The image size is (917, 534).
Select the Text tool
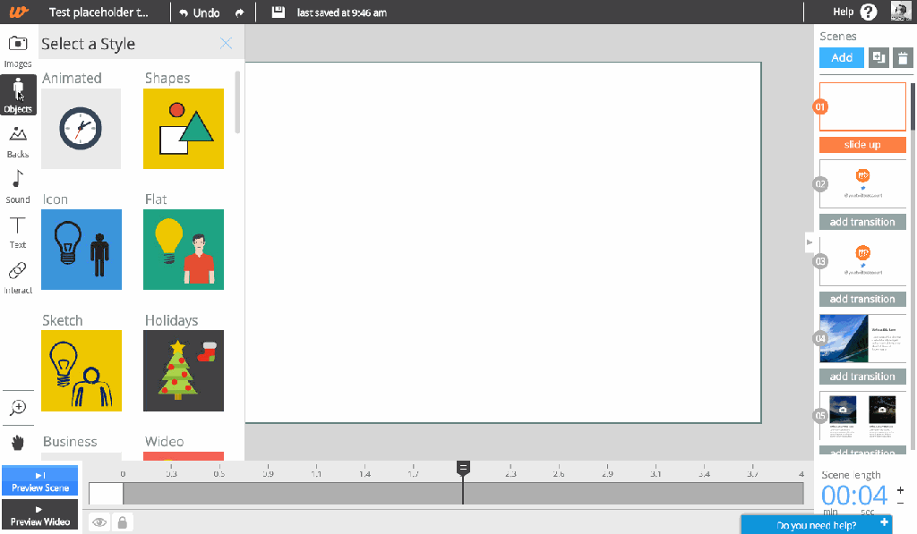coord(18,230)
